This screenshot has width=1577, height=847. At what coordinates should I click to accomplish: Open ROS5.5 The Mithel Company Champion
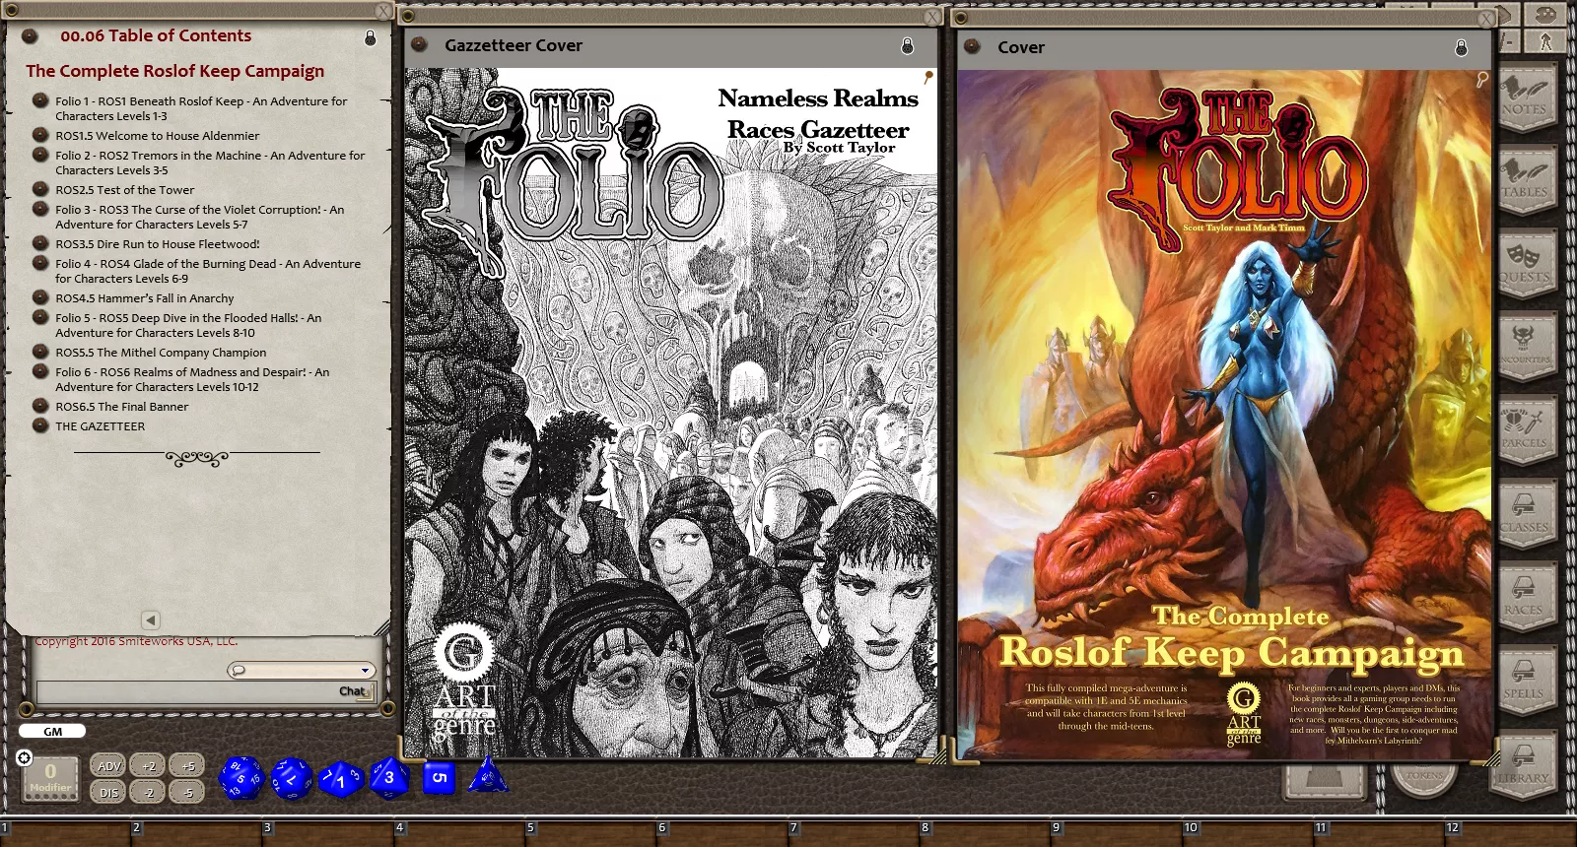pos(161,353)
